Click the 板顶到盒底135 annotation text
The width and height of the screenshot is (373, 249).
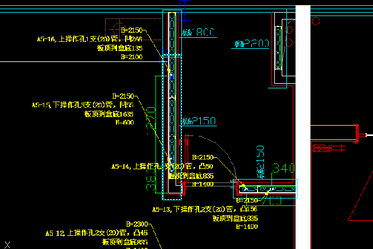click(x=120, y=48)
